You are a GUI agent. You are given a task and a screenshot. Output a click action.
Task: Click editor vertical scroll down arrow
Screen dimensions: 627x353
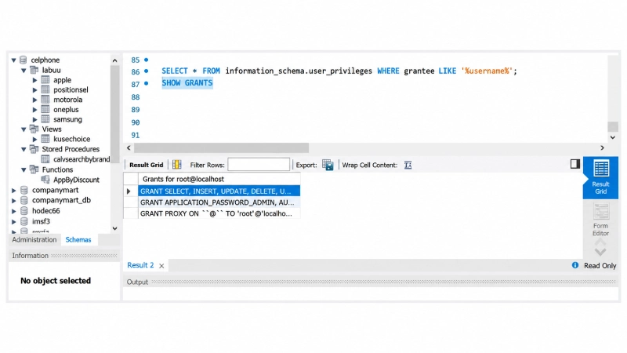pyautogui.click(x=613, y=137)
